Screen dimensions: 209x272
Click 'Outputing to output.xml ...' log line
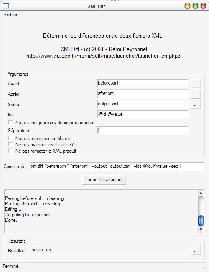30,215
